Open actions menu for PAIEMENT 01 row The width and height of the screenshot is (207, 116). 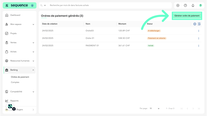pos(199,46)
